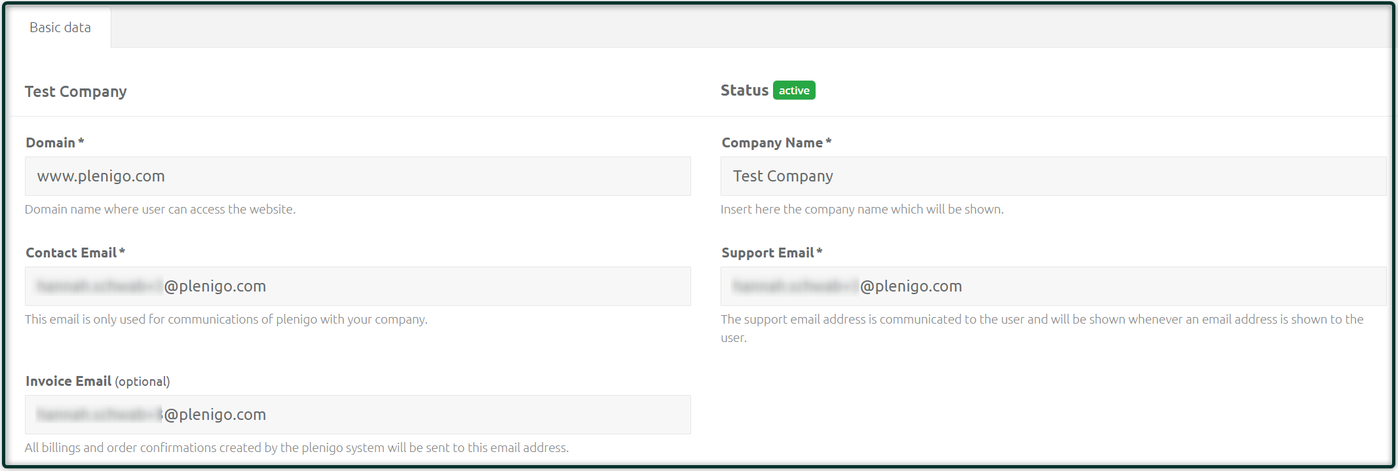
Task: Click hint text about communications of plenigo
Action: coord(226,320)
